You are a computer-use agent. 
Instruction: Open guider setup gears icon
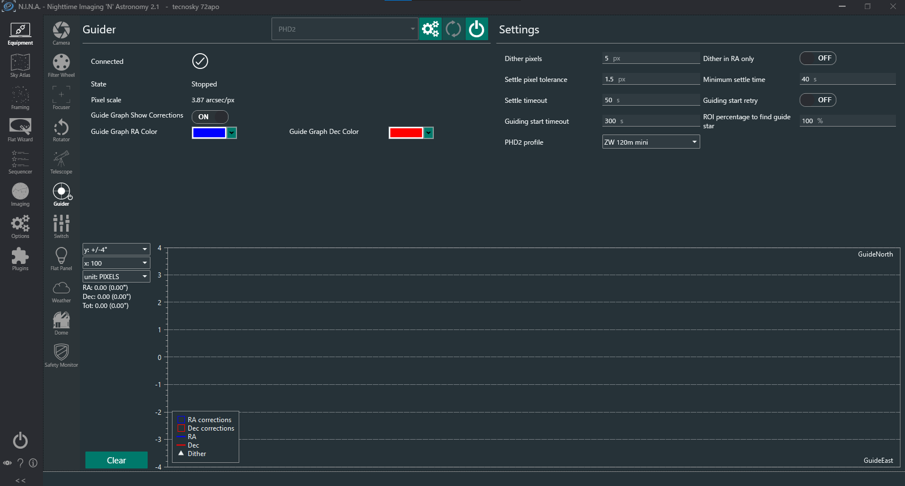[430, 29]
